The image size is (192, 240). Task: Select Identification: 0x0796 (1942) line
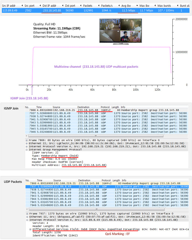point(55,235)
